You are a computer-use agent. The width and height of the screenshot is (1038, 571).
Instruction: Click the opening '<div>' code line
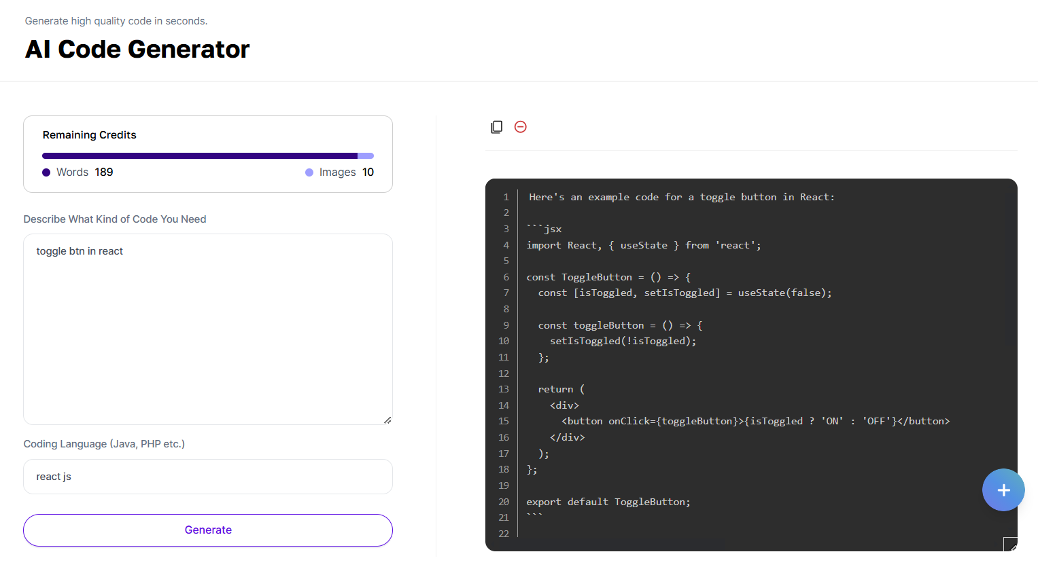point(564,405)
